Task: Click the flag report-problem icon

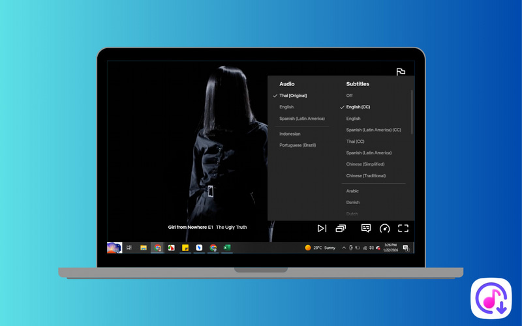Action: point(401,72)
